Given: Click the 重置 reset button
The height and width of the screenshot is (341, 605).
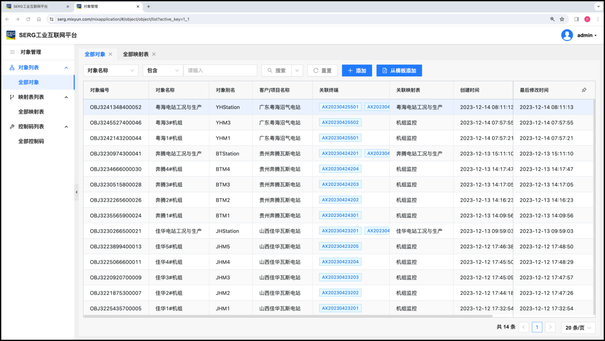Looking at the screenshot, I should (x=322, y=71).
